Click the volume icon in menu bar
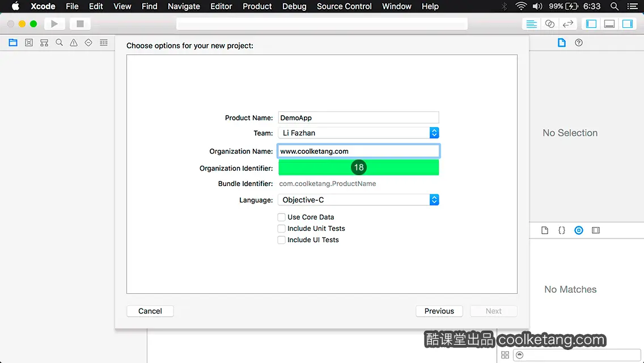This screenshot has width=644, height=363. pos(537,6)
